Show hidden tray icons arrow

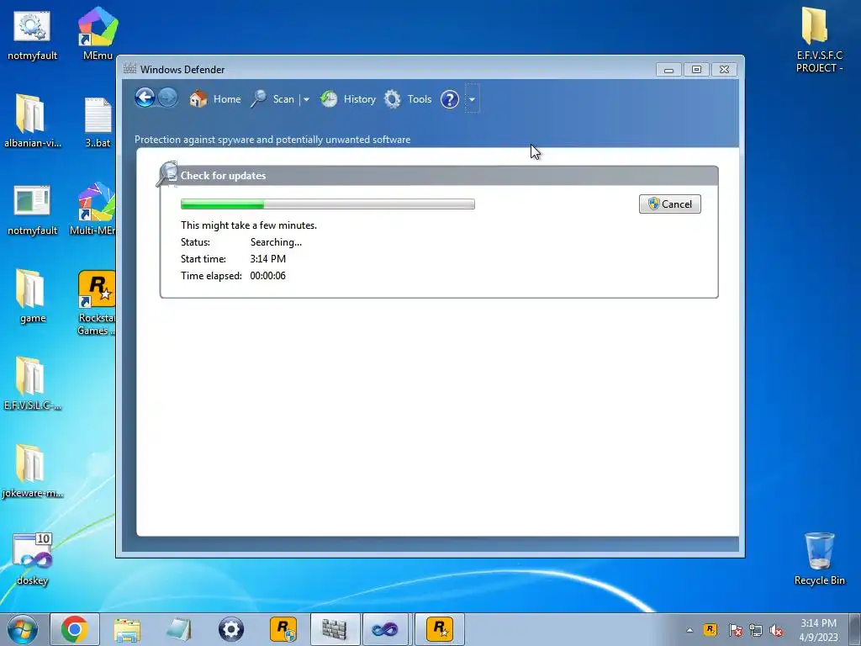[689, 630]
